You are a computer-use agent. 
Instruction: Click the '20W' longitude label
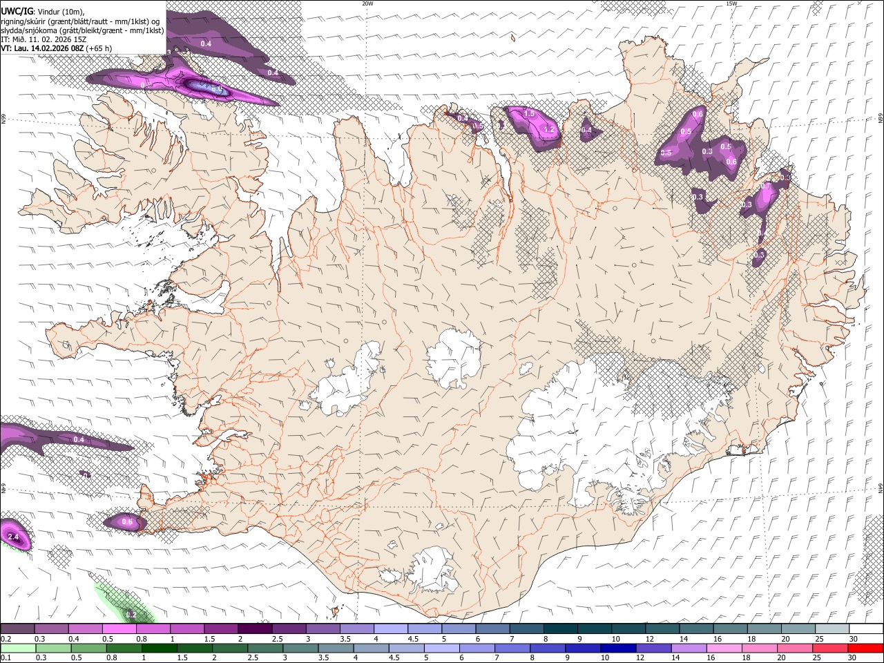click(x=367, y=3)
